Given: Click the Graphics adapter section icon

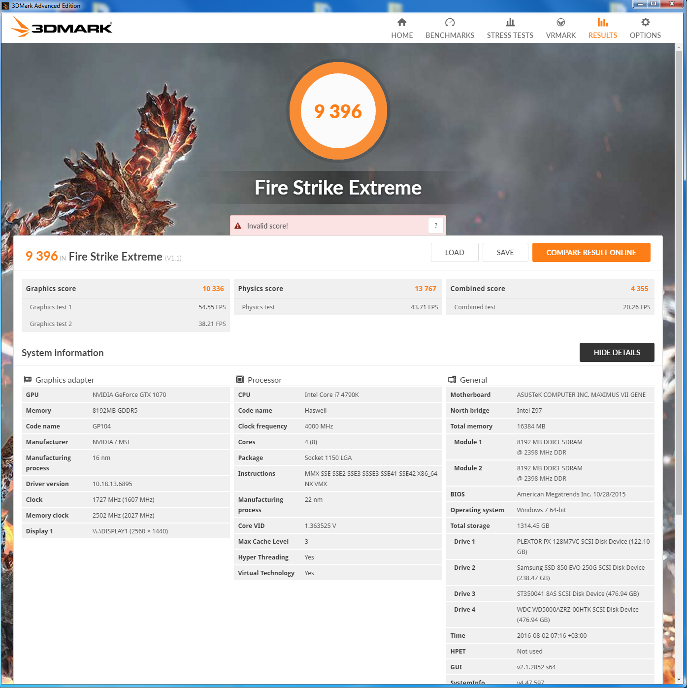Looking at the screenshot, I should coord(28,380).
